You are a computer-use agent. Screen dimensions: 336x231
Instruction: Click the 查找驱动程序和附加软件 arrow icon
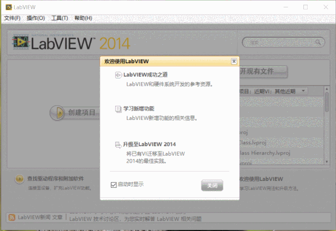pyautogui.click(x=19, y=179)
